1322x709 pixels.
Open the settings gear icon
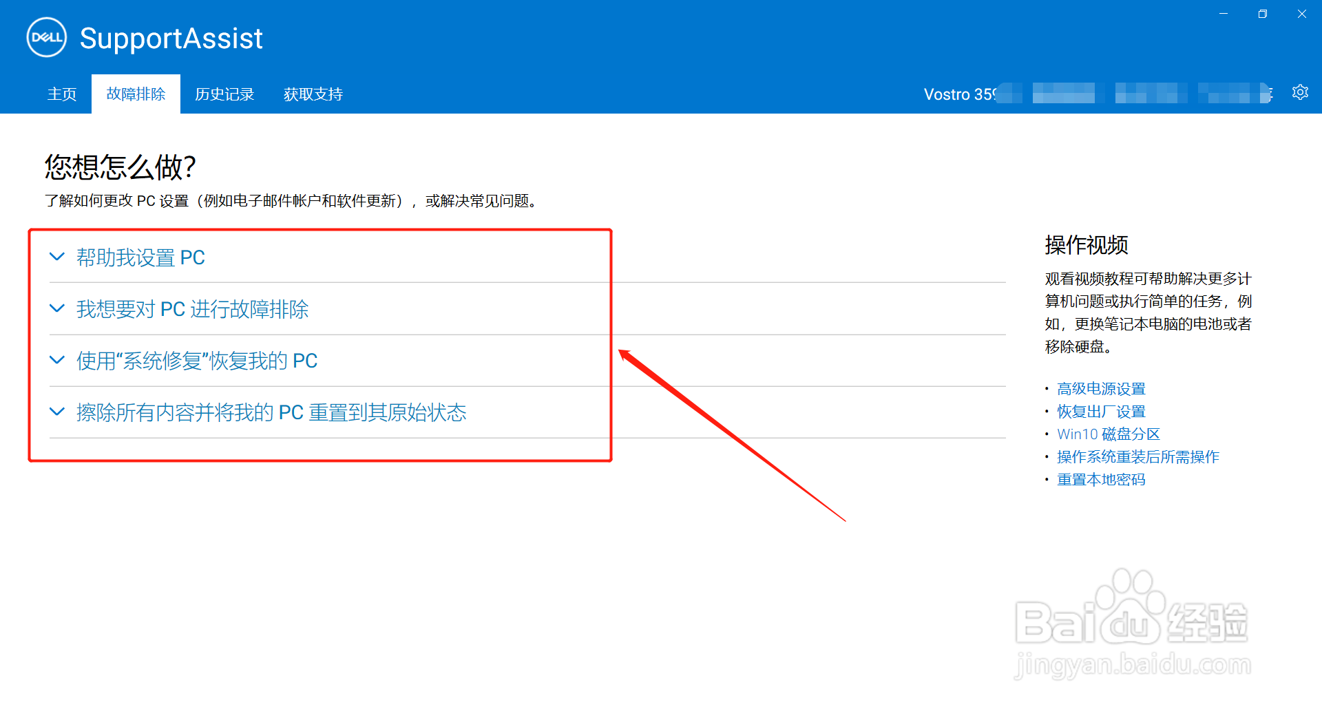pos(1300,92)
